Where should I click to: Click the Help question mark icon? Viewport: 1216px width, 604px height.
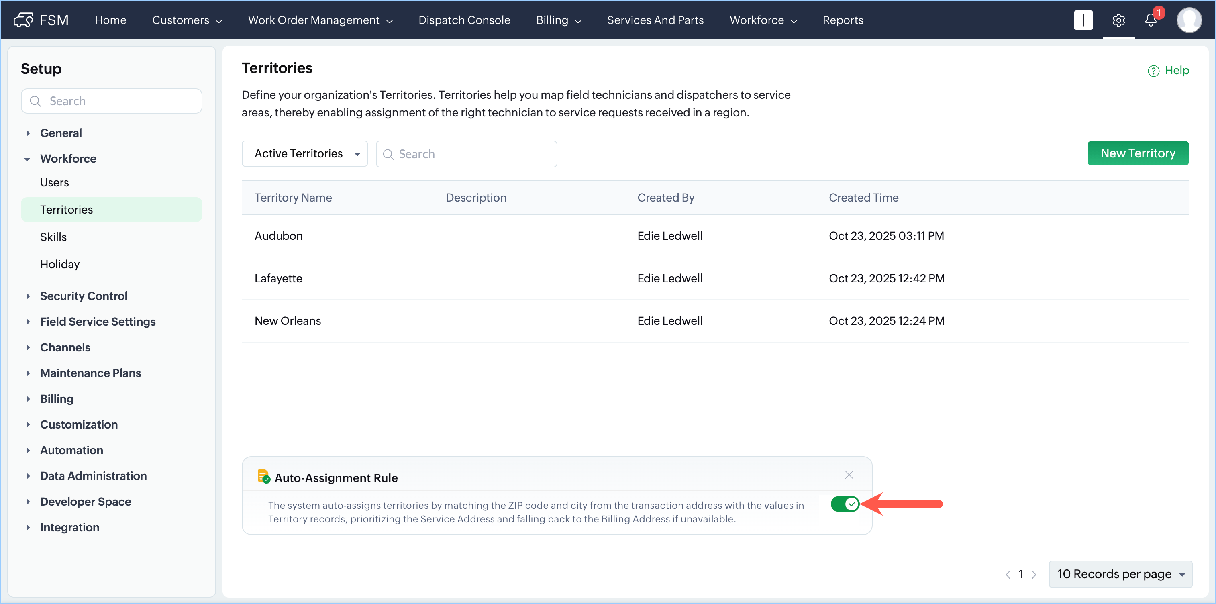tap(1153, 71)
